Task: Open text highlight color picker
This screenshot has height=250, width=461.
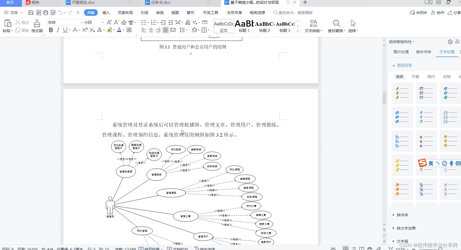Action: [114, 30]
